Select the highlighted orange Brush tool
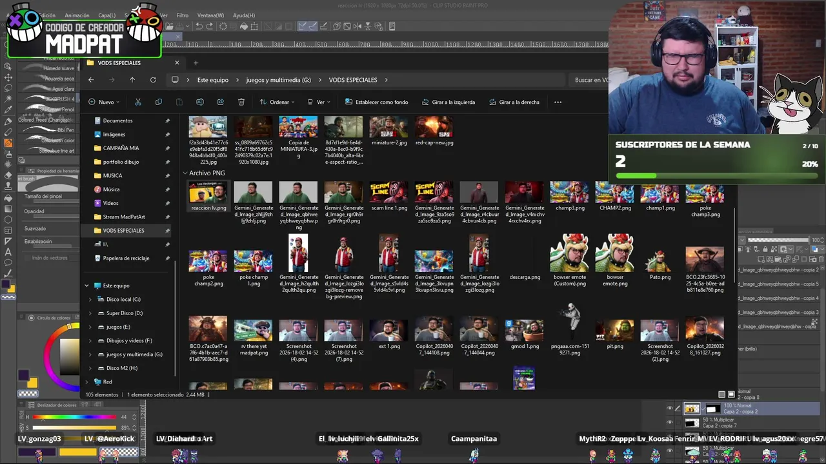The image size is (826, 464). coord(8,143)
